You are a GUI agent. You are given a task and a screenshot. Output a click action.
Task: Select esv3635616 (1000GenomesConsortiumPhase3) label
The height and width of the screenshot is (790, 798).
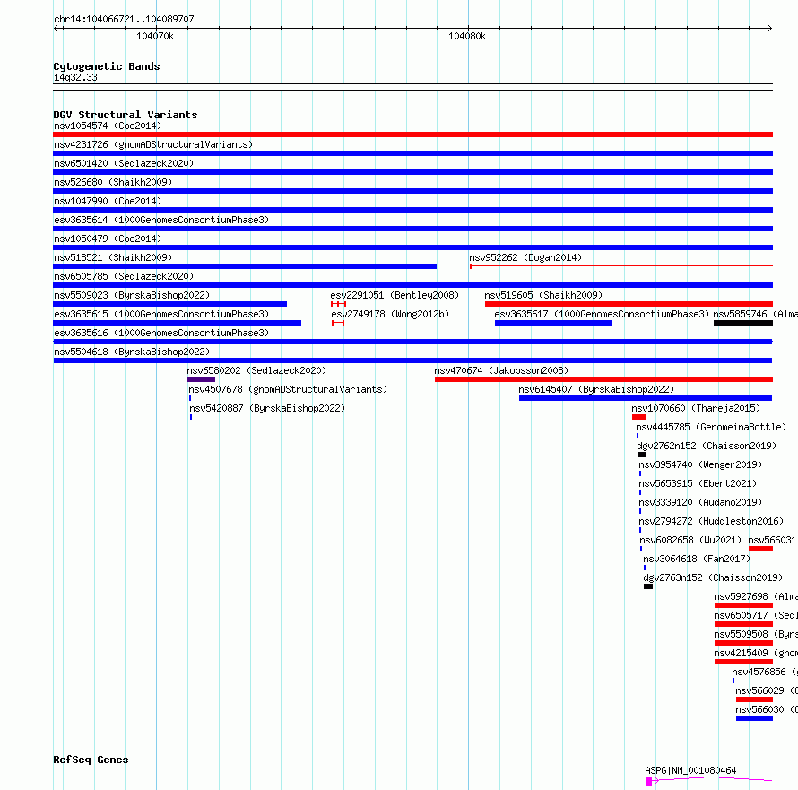161,333
